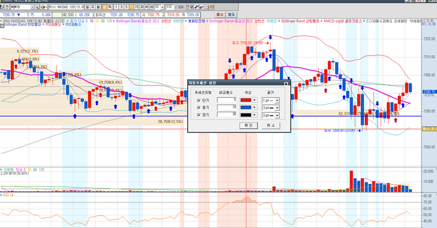Choose the 30-minute interval button
The height and width of the screenshot is (228, 437).
click(141, 7)
